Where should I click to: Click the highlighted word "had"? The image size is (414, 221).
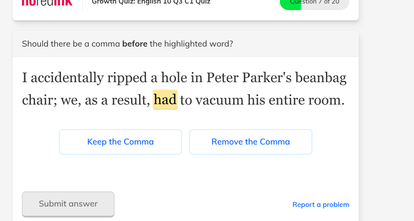click(x=165, y=100)
